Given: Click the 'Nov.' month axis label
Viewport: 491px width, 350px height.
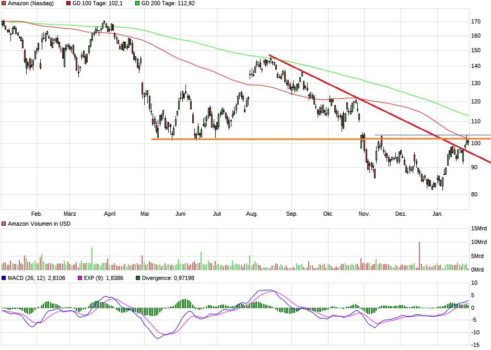Looking at the screenshot, I should coord(364,214).
